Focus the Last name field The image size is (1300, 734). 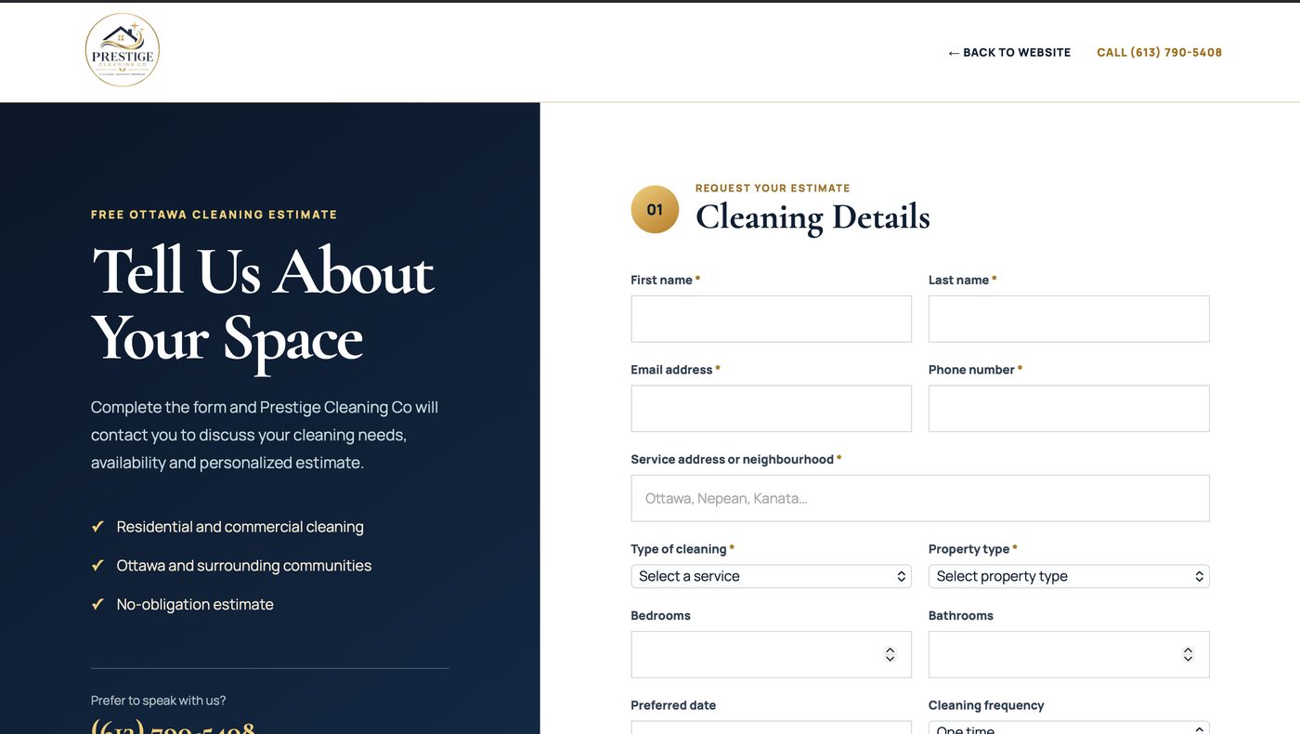coord(1069,319)
